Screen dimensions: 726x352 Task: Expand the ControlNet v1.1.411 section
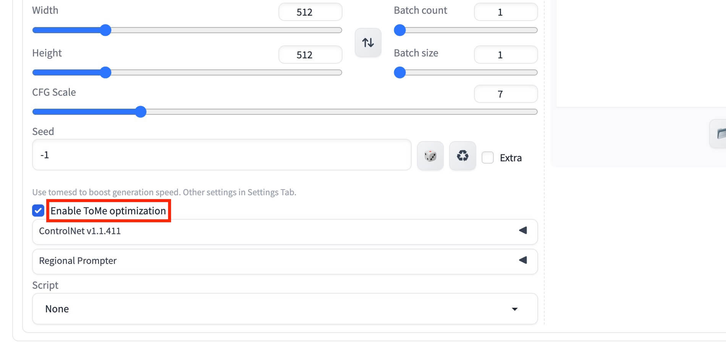267,231
